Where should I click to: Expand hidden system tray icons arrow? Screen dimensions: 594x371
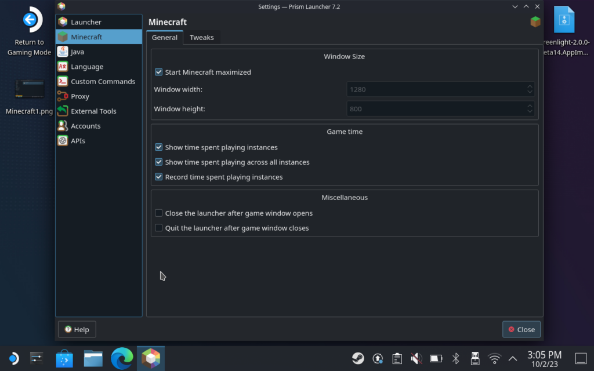click(x=513, y=358)
